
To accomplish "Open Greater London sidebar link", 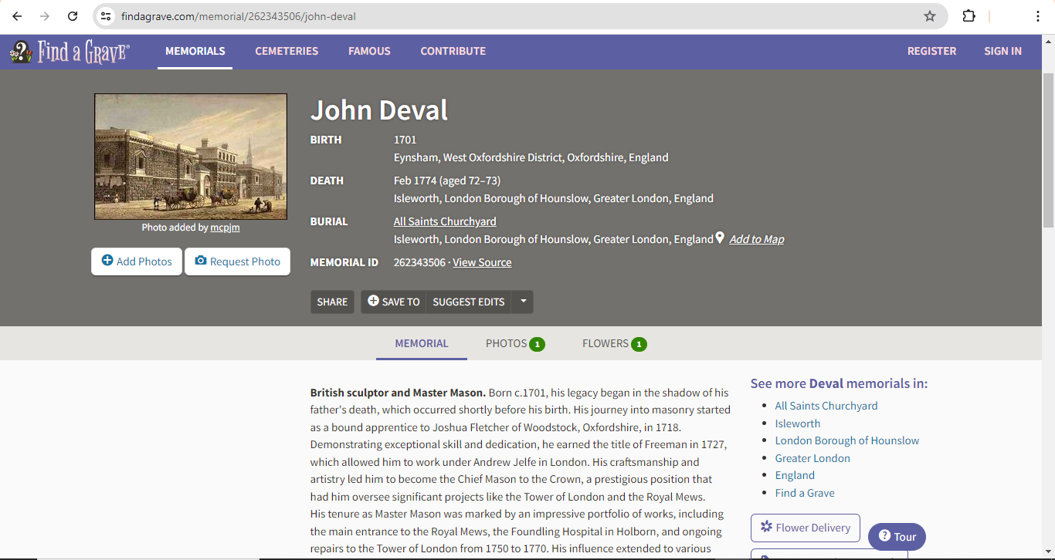I will [812, 458].
